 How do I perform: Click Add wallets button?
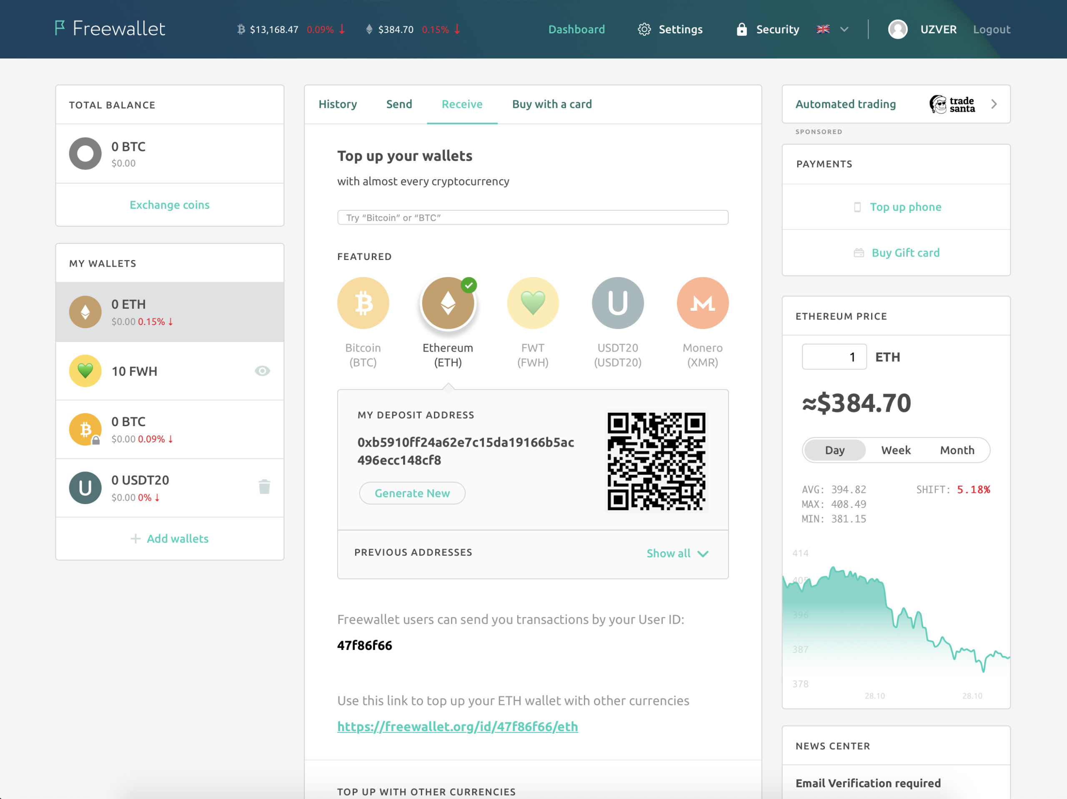click(x=170, y=539)
